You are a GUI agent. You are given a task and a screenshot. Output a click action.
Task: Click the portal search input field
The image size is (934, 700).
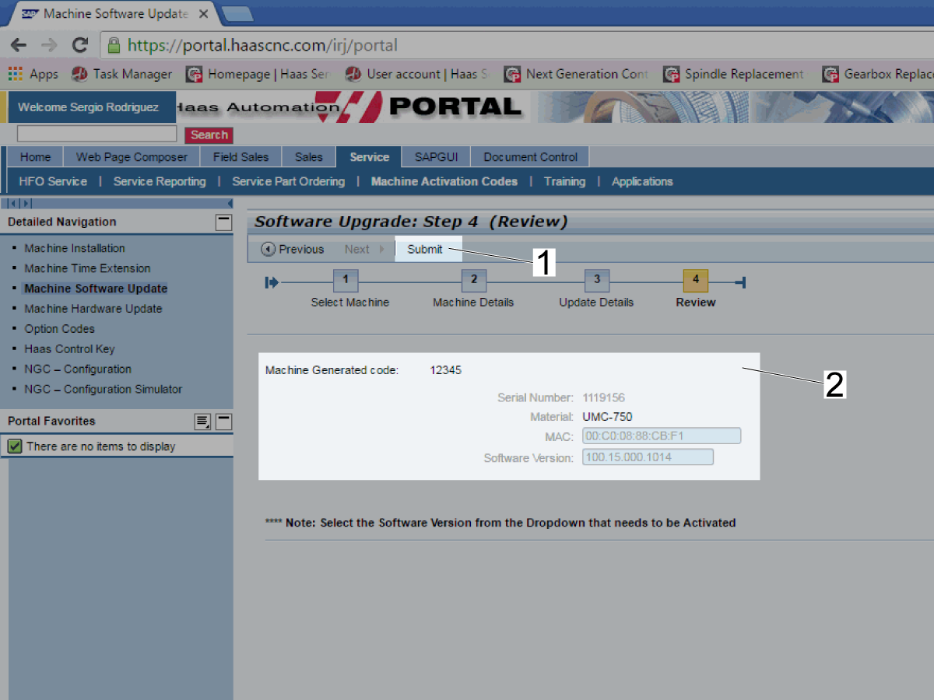click(x=97, y=134)
